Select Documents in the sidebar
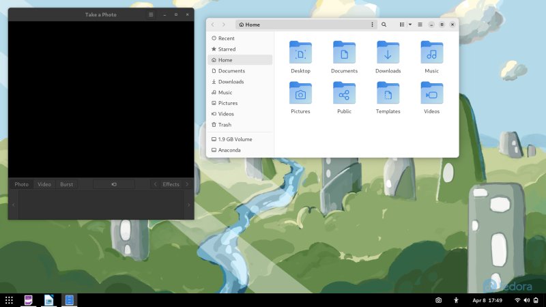The width and height of the screenshot is (546, 307). pos(240,71)
